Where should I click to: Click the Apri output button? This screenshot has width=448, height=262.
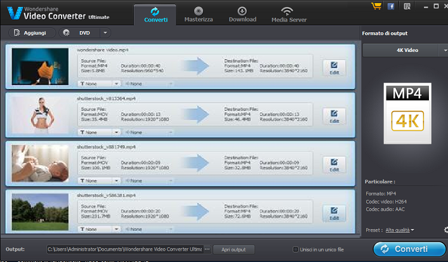[234, 249]
